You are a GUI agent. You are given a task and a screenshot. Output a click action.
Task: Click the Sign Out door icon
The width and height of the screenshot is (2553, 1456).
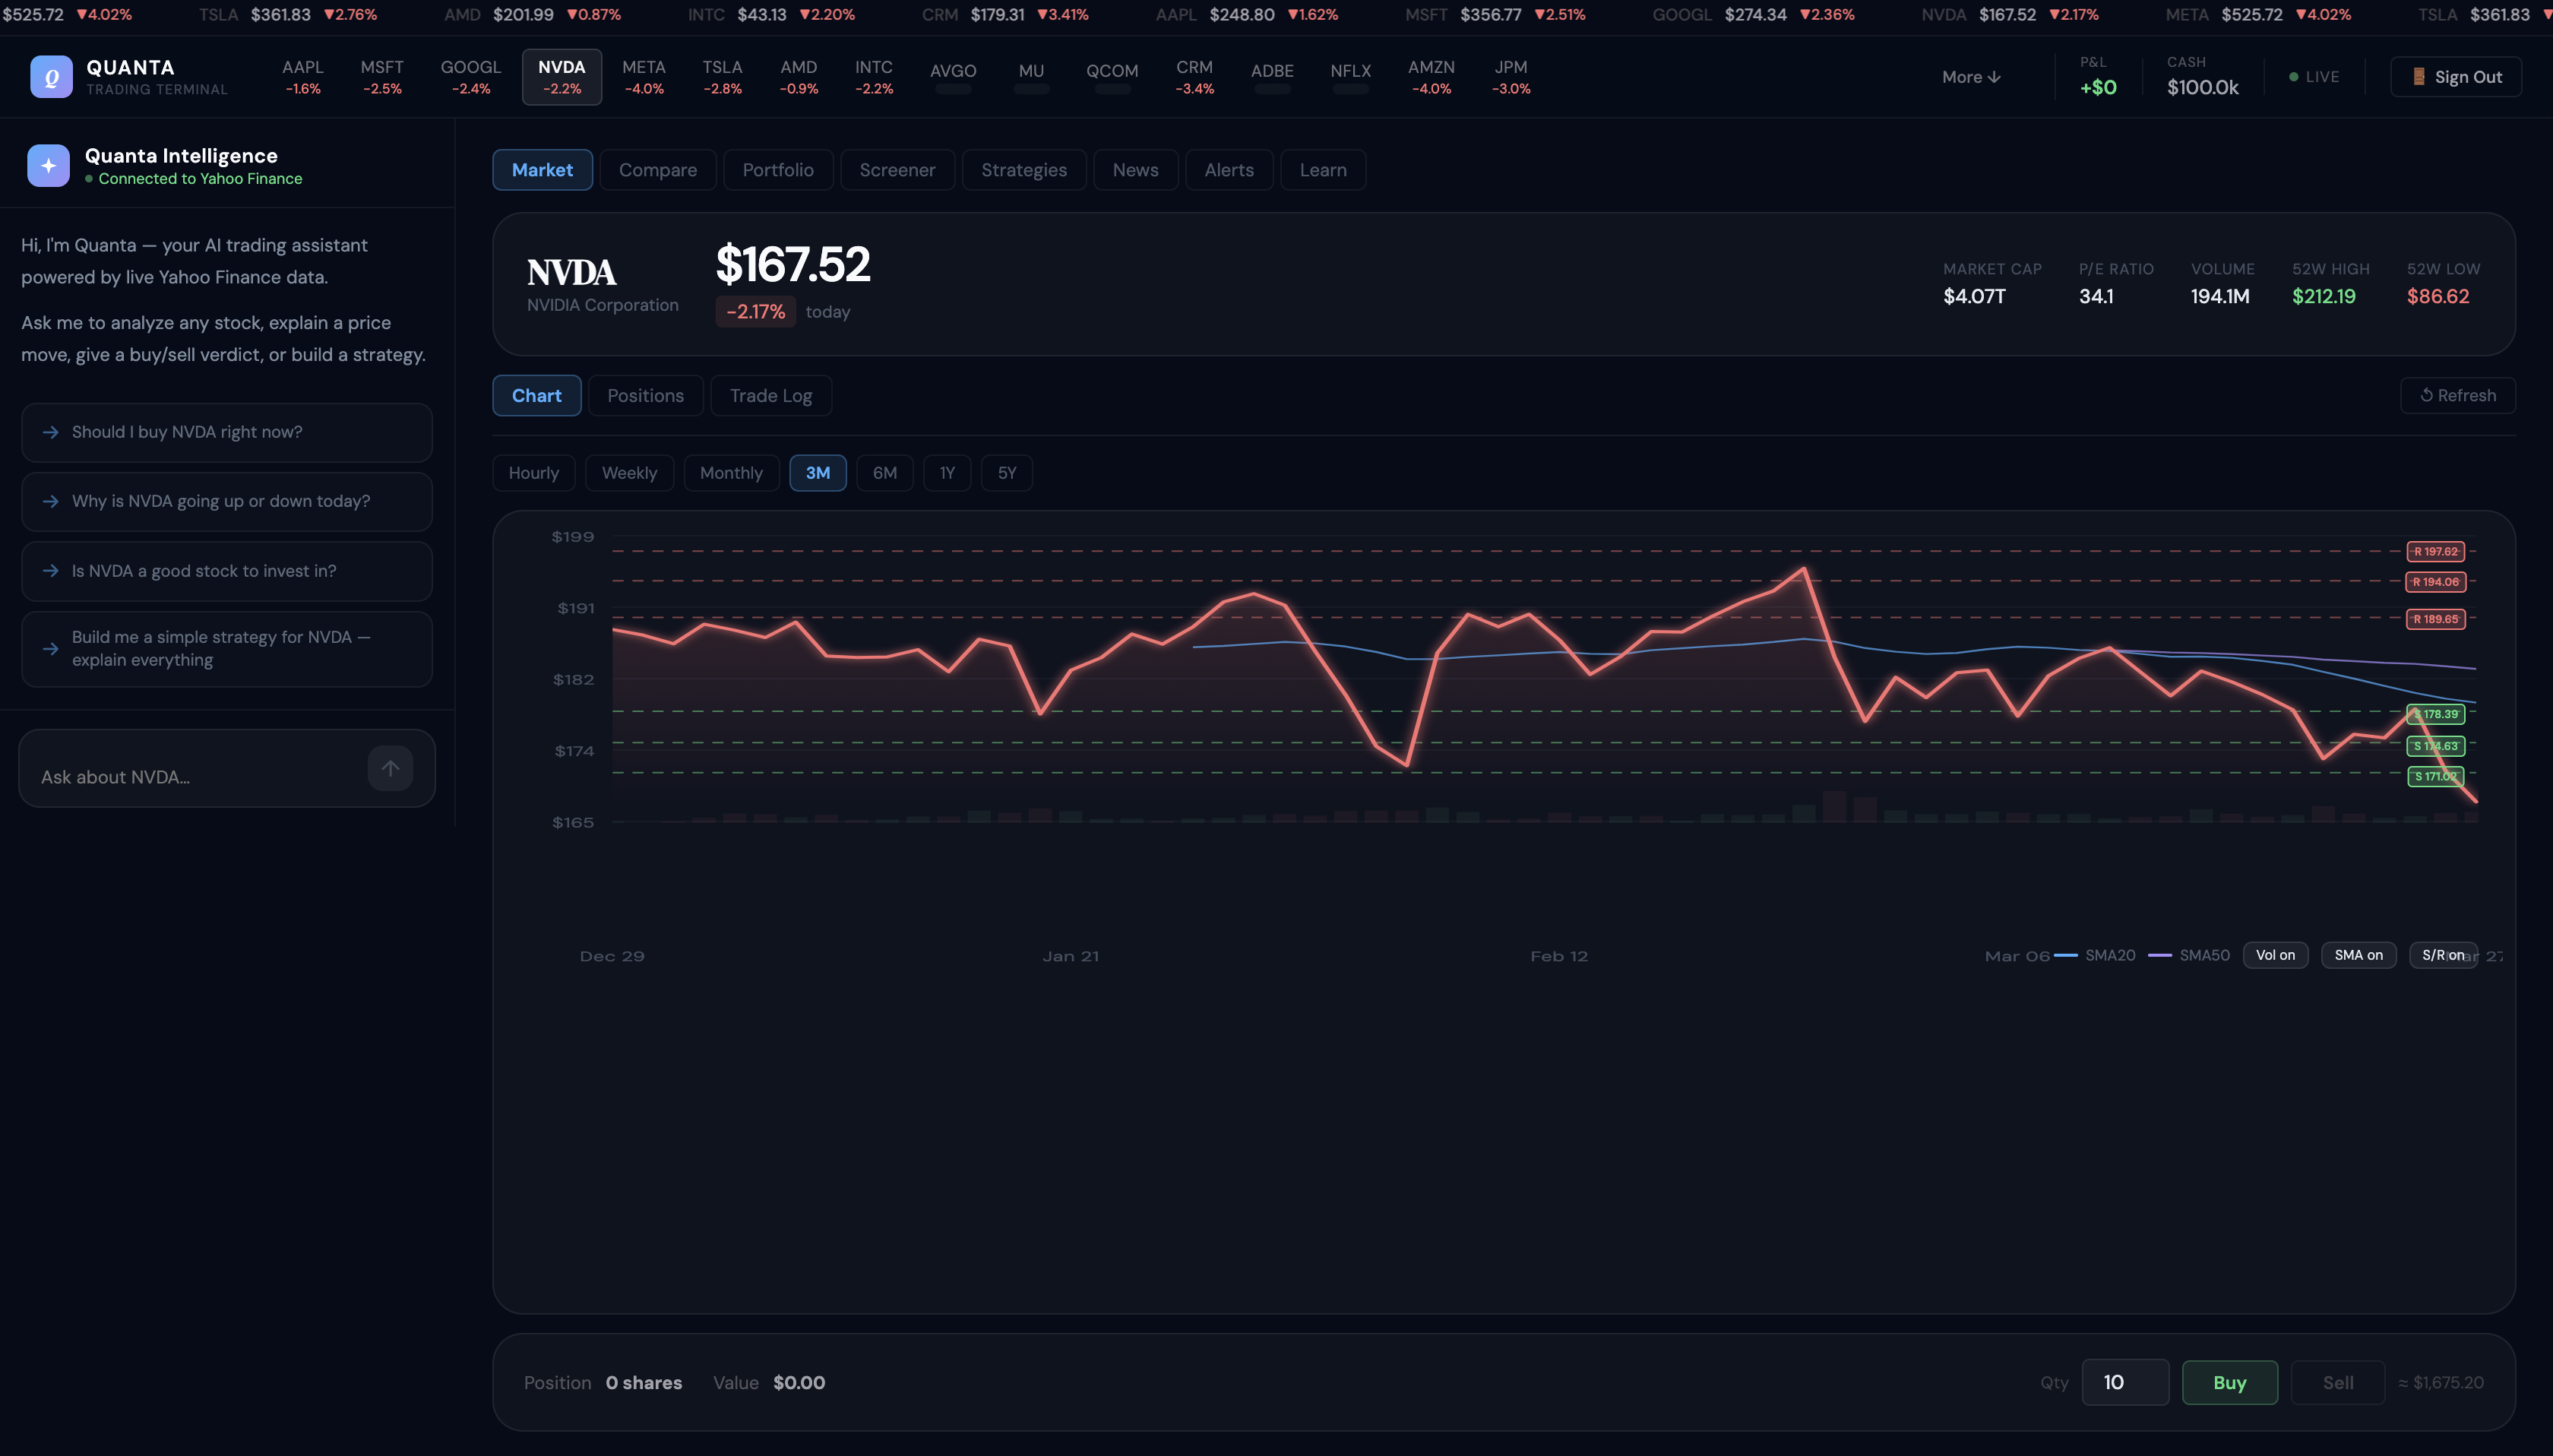(x=2418, y=77)
